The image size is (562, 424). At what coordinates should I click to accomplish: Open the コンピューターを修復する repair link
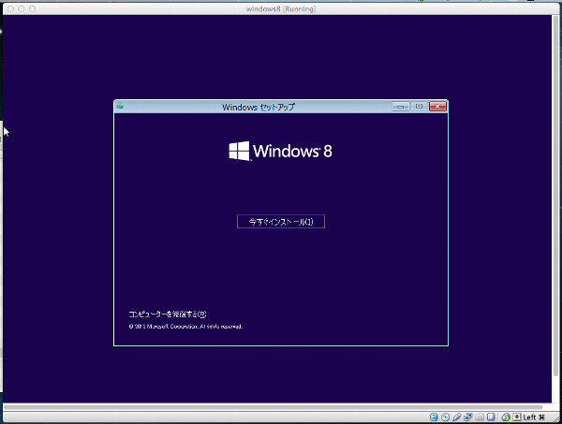(168, 314)
